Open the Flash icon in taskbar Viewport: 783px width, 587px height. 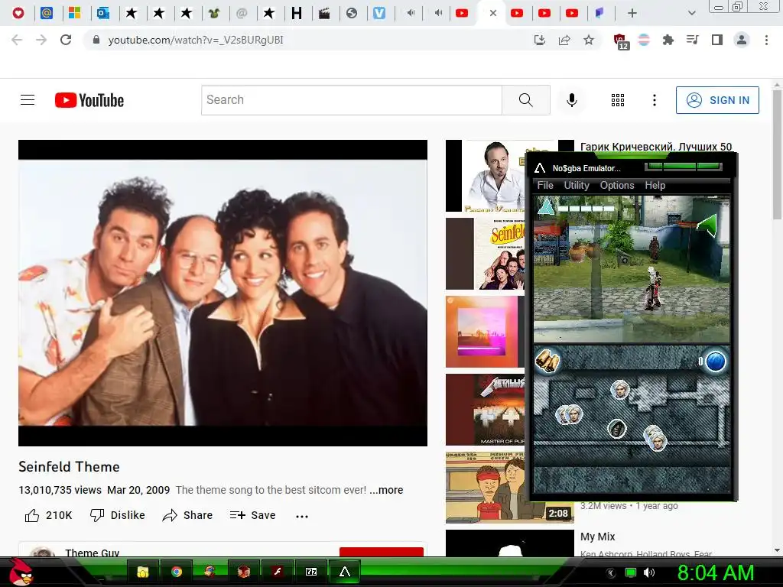(278, 572)
